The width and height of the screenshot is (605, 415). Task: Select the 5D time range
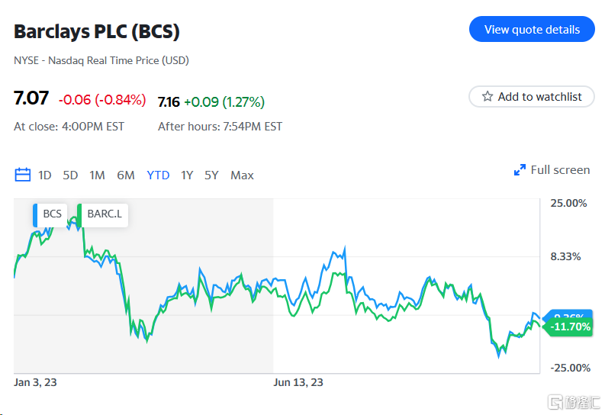click(70, 175)
